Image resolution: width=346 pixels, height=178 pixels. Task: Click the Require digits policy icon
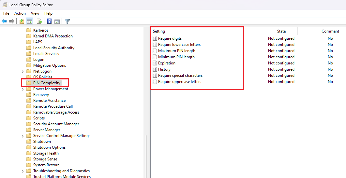(x=155, y=38)
